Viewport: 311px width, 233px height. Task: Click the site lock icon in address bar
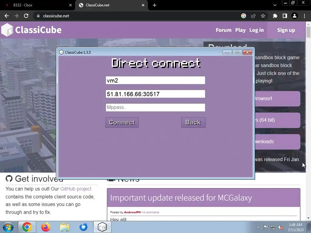[38, 16]
